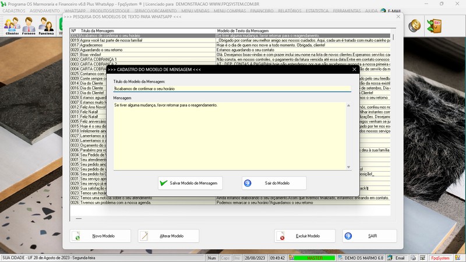Open the AGENDAMENTO menu
This screenshot has height=262, width=466.
(45, 11)
